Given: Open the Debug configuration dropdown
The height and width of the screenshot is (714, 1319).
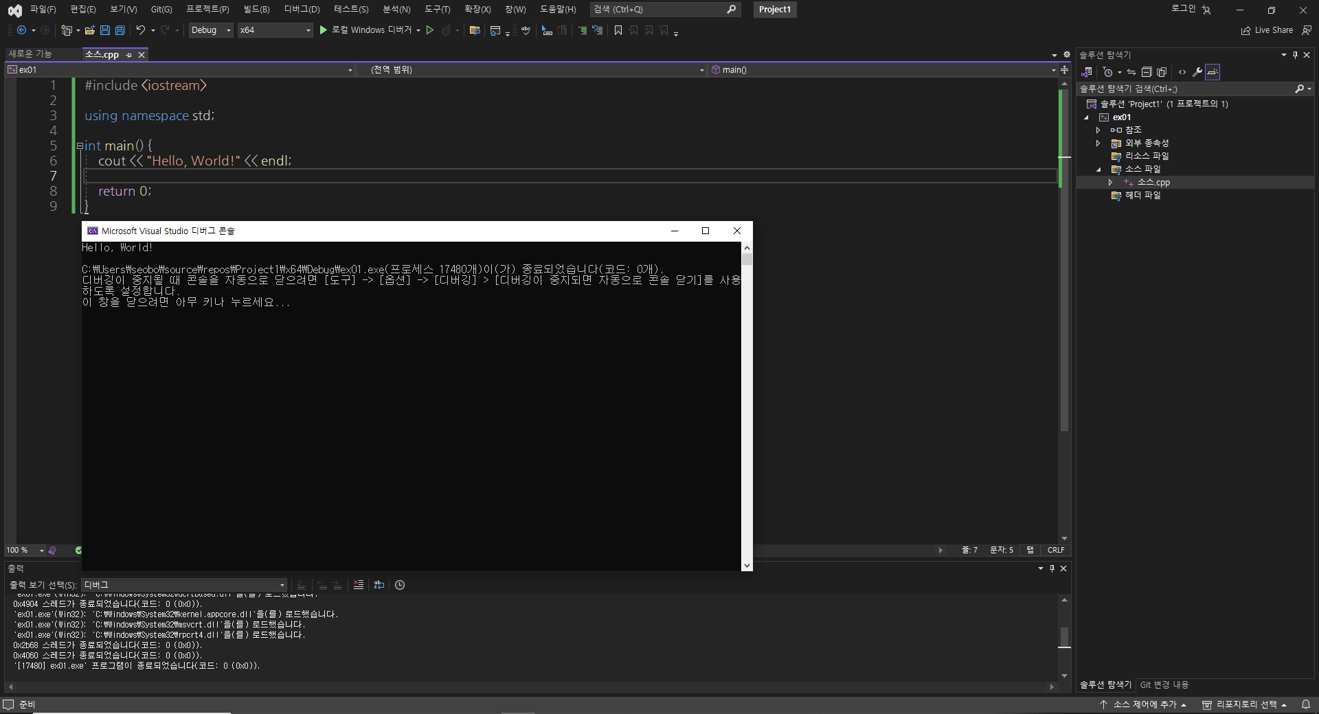Looking at the screenshot, I should pos(212,30).
